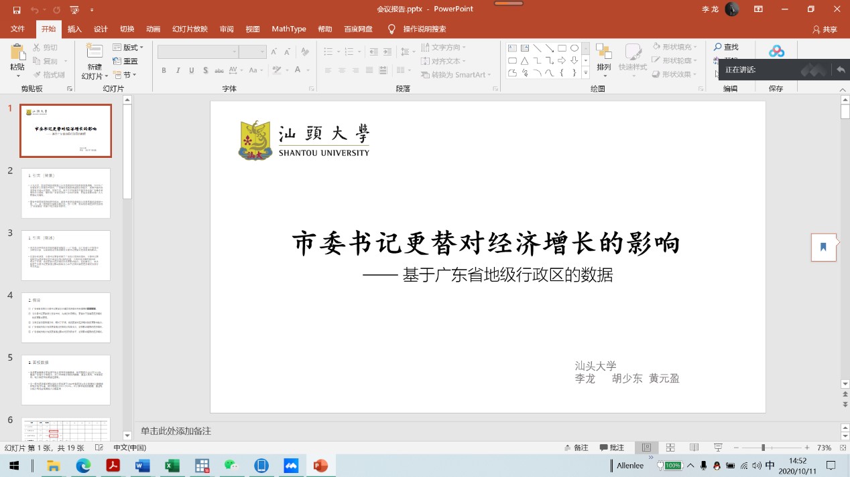Screen dimensions: 850x477
Task: Toggle the notes (备注) pane
Action: tap(576, 448)
